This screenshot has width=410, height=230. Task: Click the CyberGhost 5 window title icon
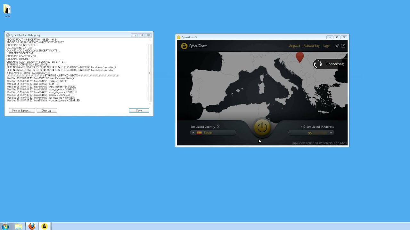[x=179, y=37]
